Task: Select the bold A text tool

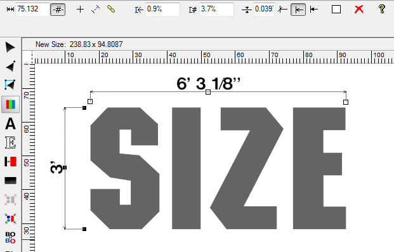Action: pos(10,124)
